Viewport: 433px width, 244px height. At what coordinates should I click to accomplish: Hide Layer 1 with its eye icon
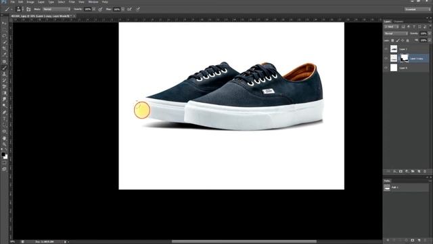point(386,49)
